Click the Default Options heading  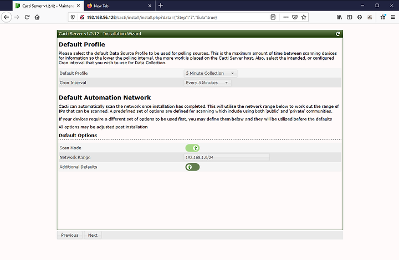tap(78, 136)
